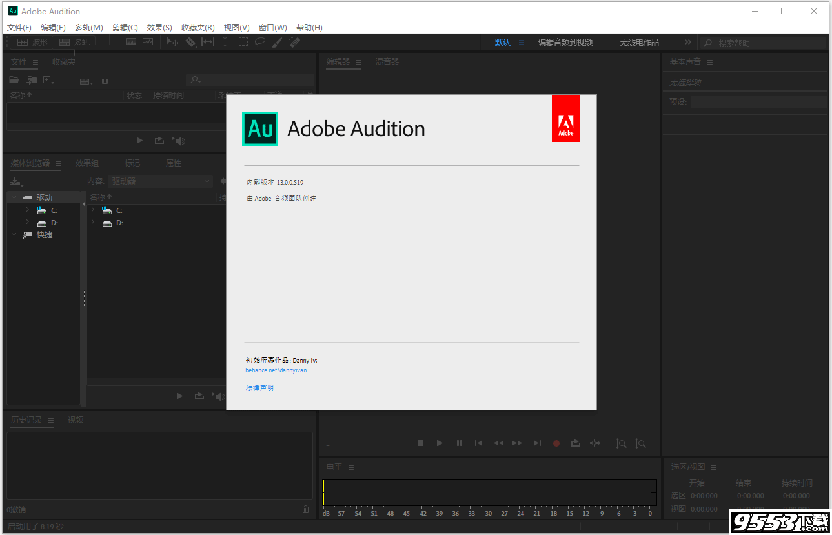This screenshot has width=832, height=535.
Task: Open 多轨(M) menu
Action: click(x=88, y=27)
